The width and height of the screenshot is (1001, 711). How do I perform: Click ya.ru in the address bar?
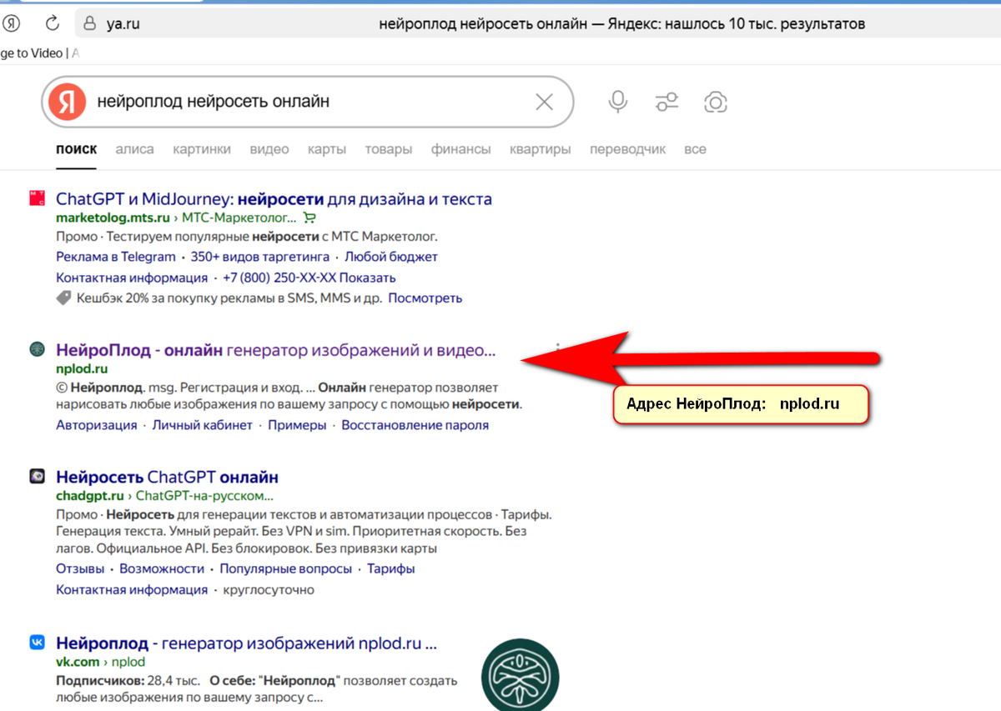coord(123,23)
